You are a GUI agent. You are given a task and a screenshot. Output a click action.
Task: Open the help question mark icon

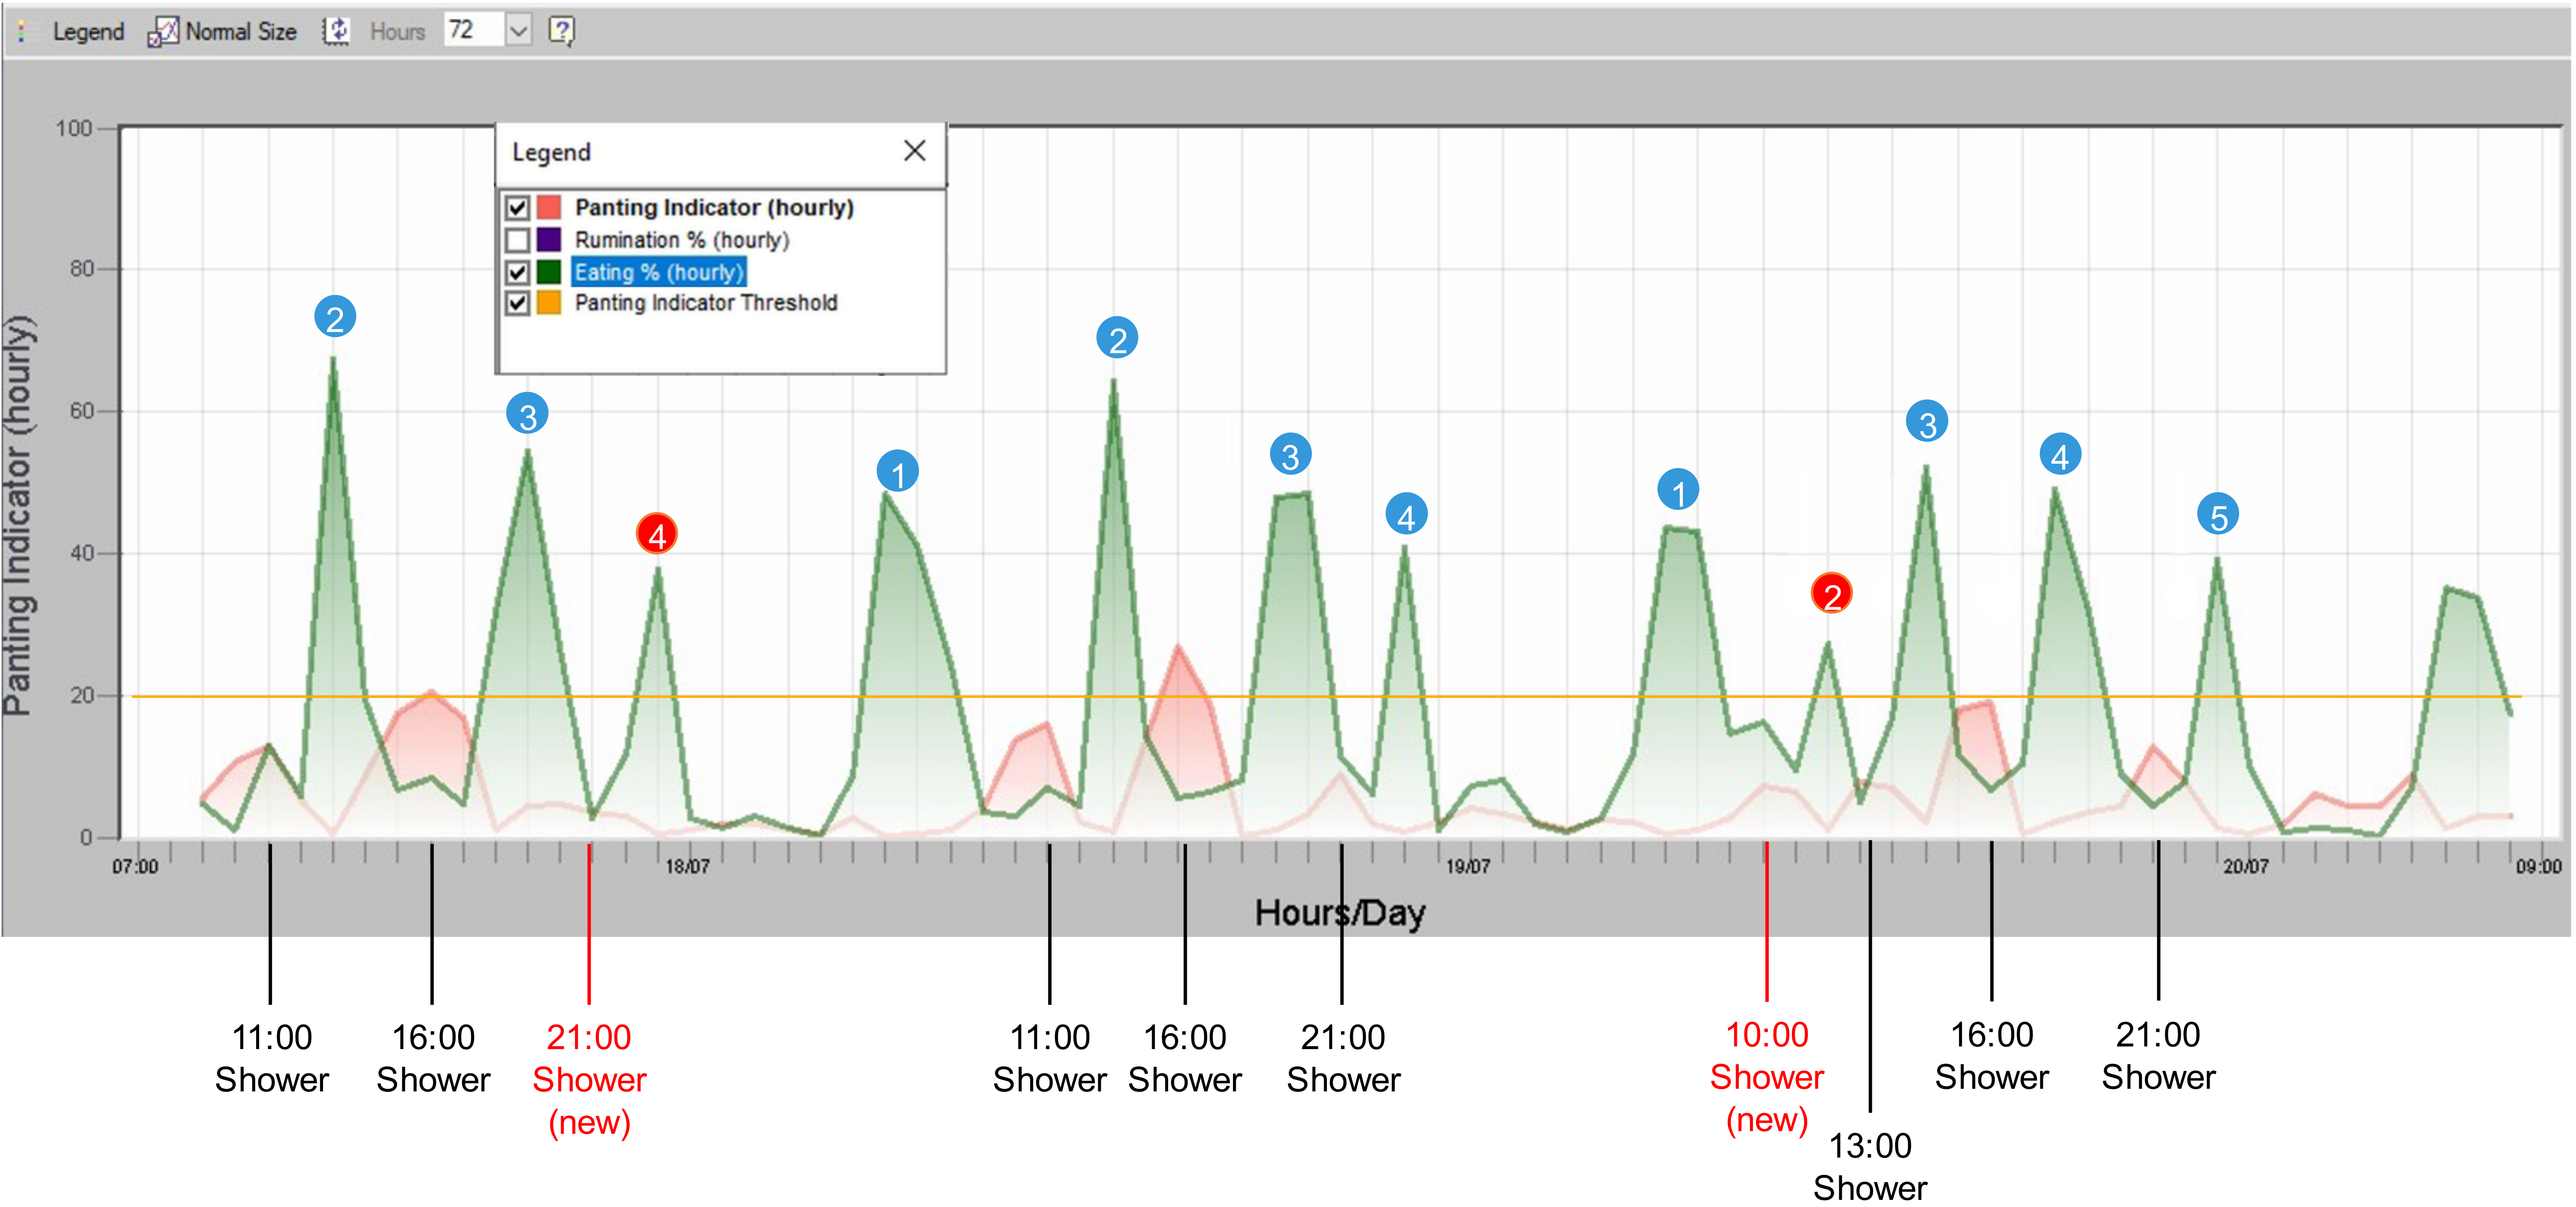point(561,31)
